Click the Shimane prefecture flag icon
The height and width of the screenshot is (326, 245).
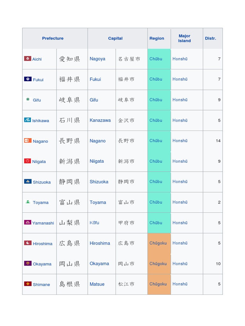(28, 284)
